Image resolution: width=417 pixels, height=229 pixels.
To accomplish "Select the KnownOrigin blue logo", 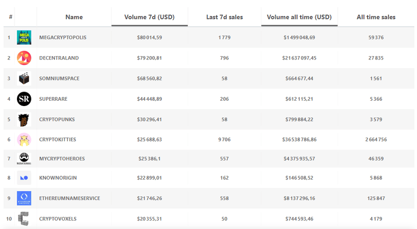I will coord(24,178).
